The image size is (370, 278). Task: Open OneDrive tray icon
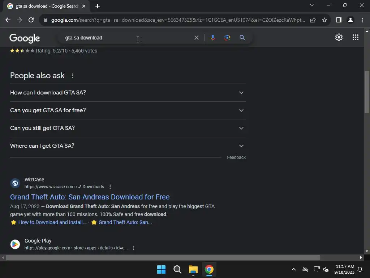[x=305, y=269]
